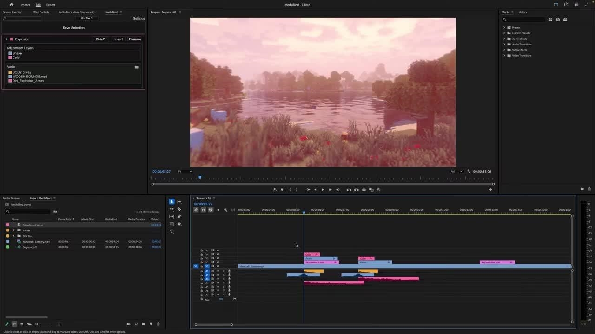595x334 pixels.
Task: Select the Ripple Edit tool
Action: 172,209
